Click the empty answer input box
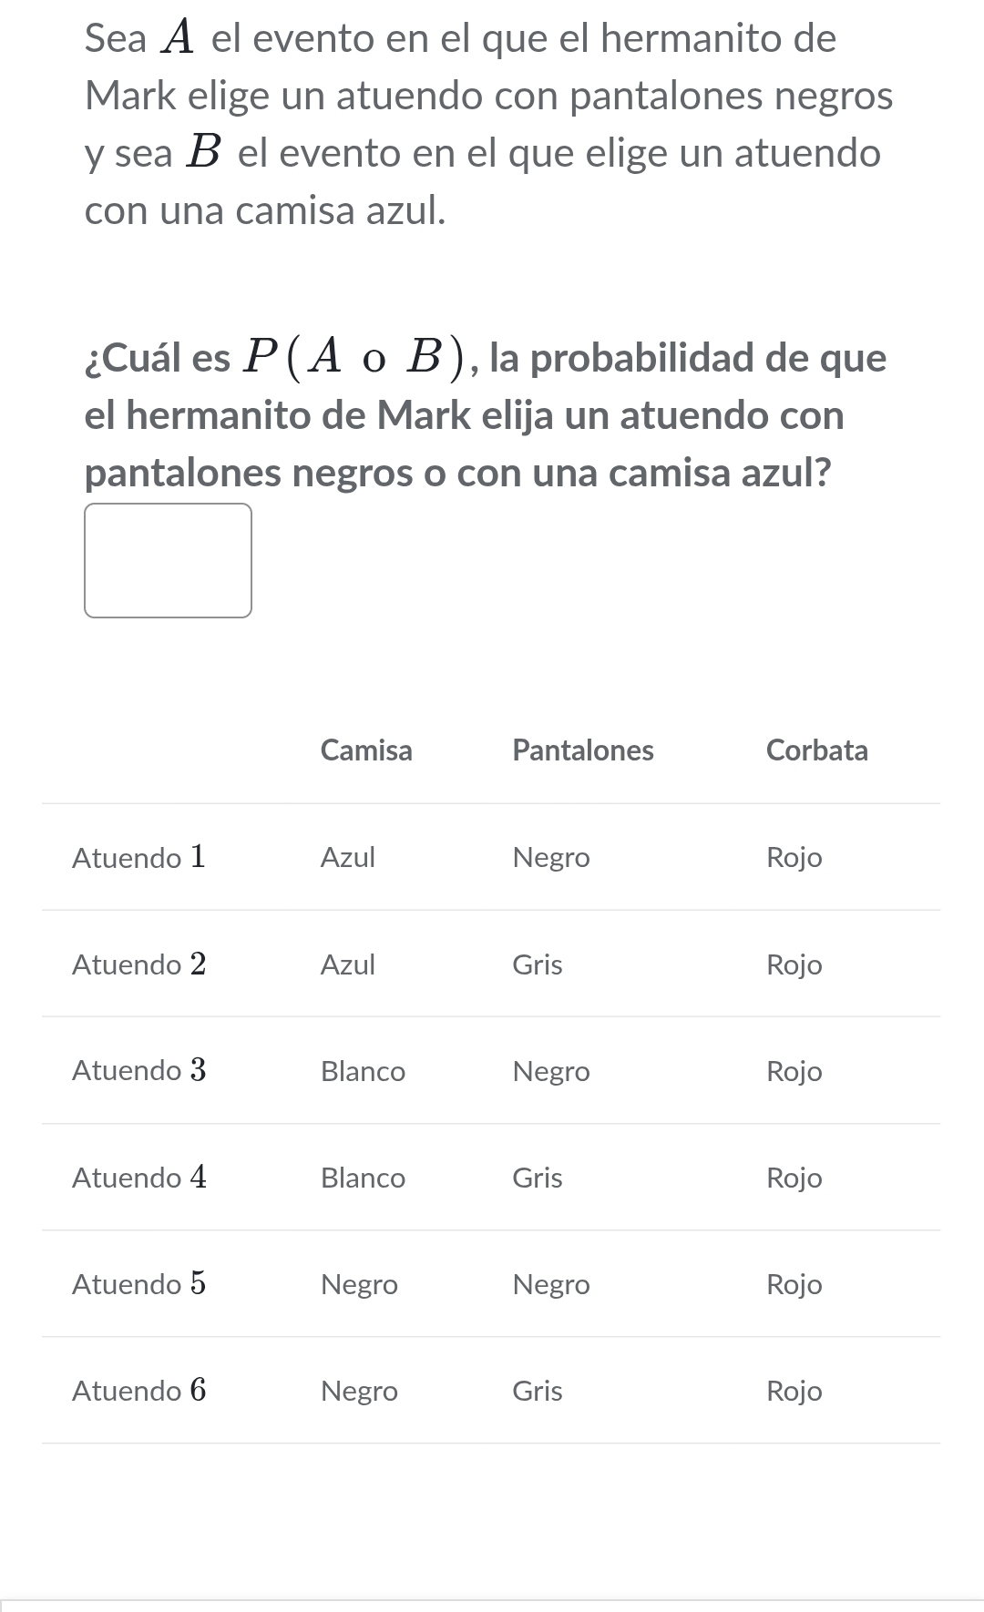 pyautogui.click(x=168, y=560)
